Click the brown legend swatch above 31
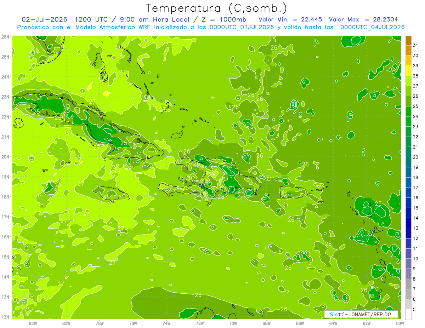 point(408,41)
